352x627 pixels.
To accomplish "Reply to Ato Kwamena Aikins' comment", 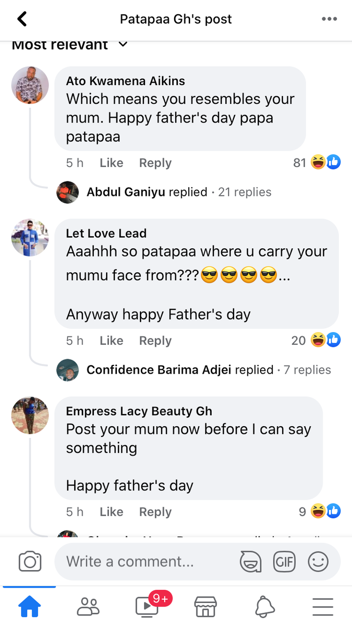I will click(155, 163).
